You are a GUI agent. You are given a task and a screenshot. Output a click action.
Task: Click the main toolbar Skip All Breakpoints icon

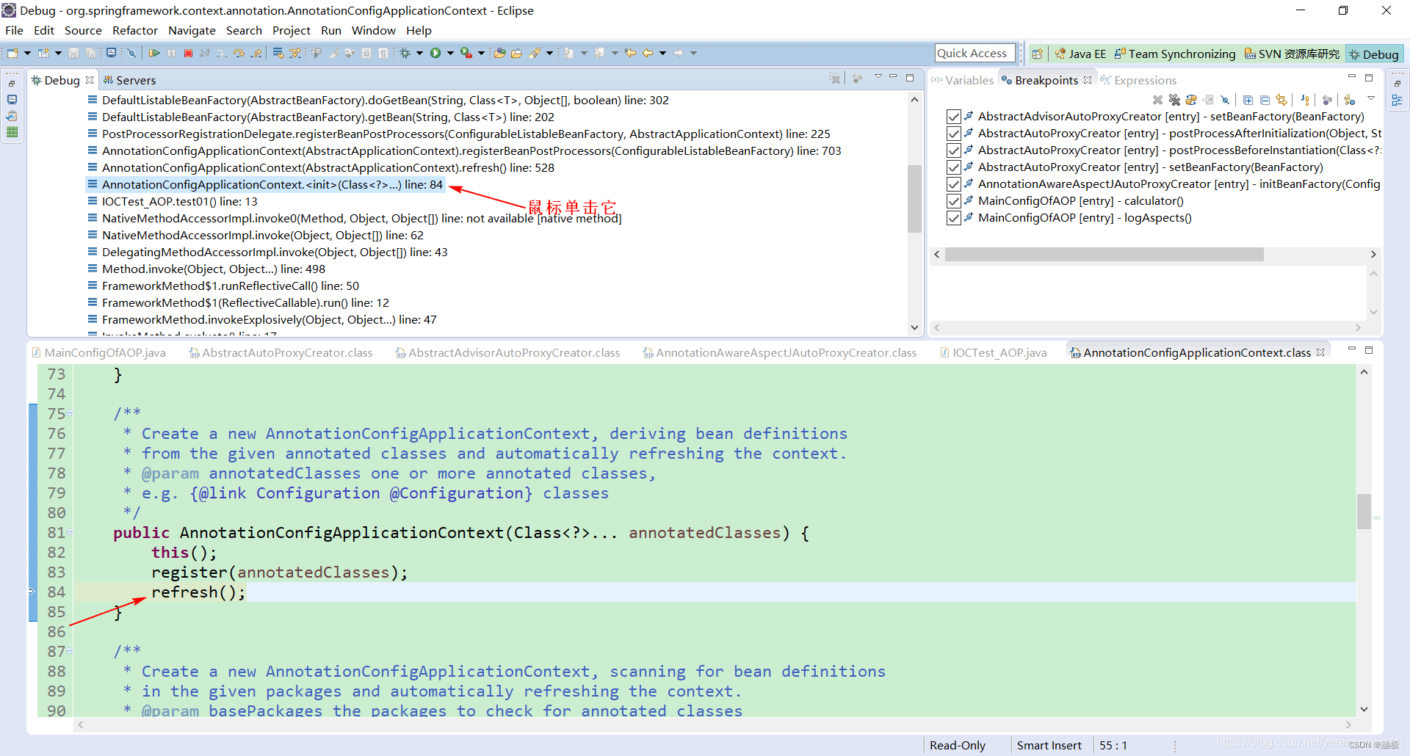131,53
